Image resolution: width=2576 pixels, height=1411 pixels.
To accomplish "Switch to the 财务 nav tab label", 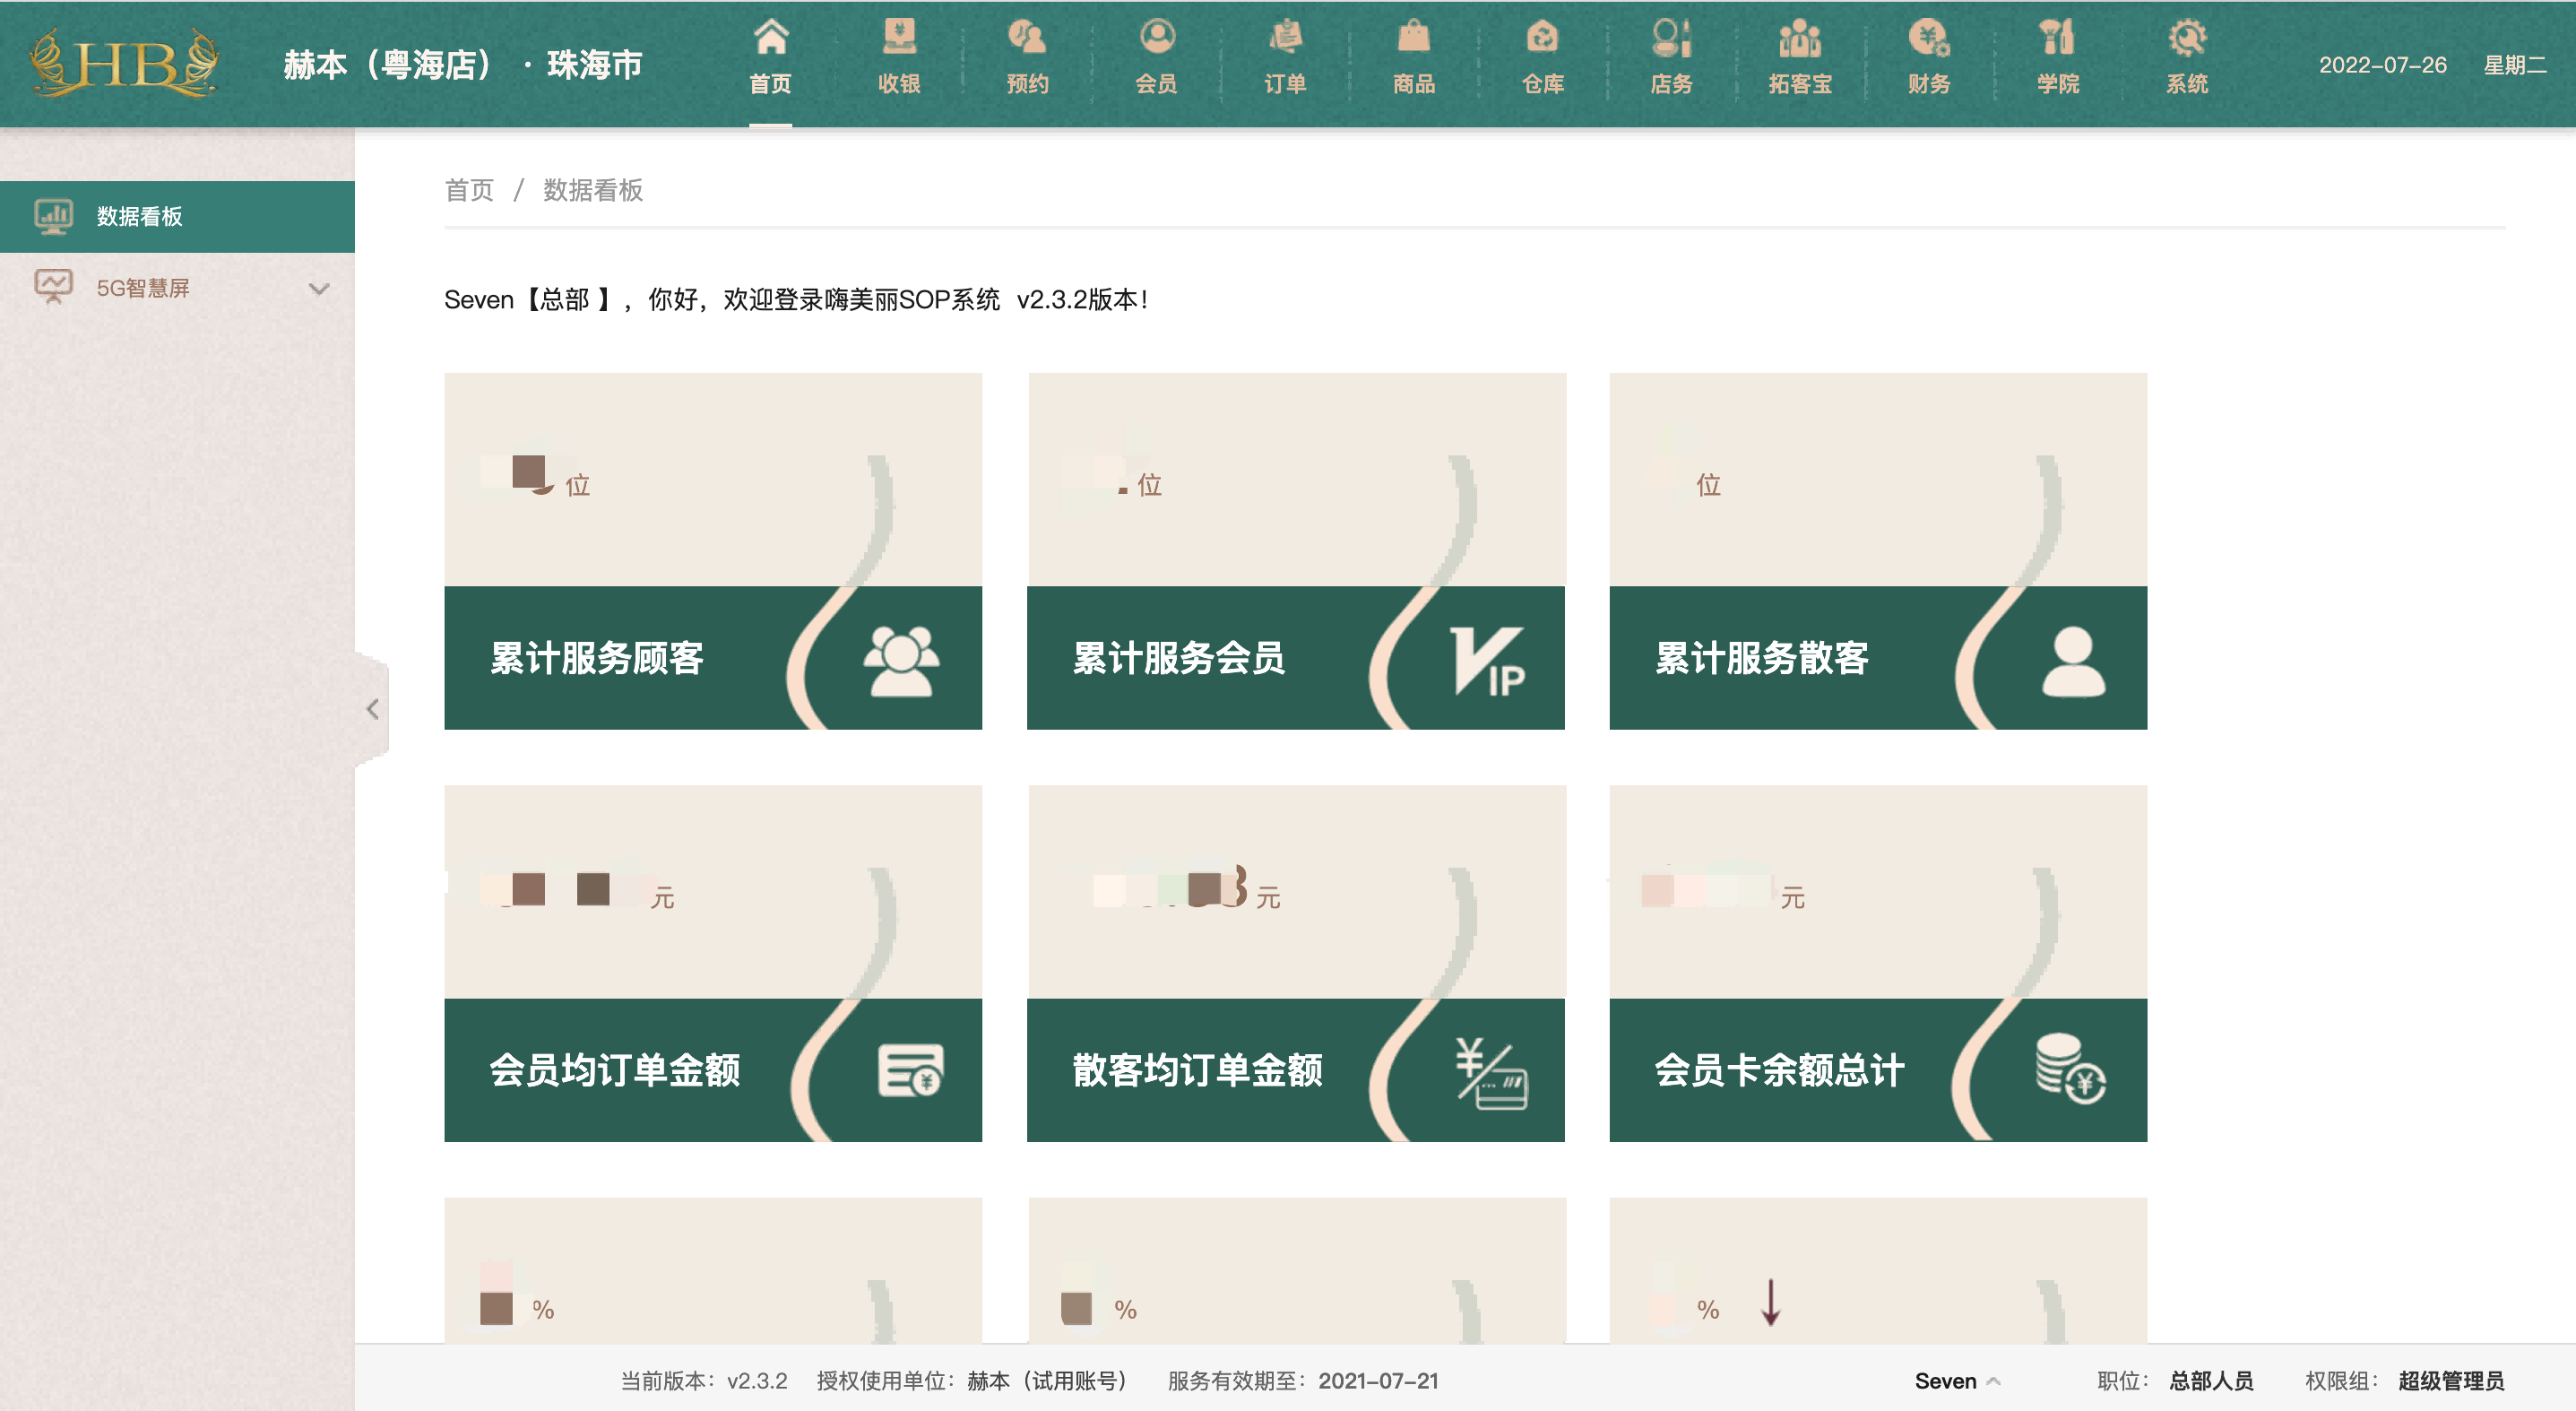I will pyautogui.click(x=1928, y=84).
